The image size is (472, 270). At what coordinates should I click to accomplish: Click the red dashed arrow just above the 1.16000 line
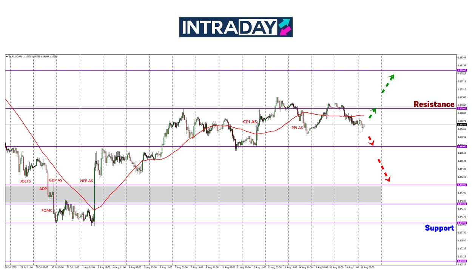pyautogui.click(x=371, y=141)
